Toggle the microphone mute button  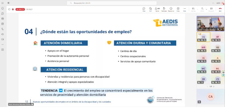[202, 9]
